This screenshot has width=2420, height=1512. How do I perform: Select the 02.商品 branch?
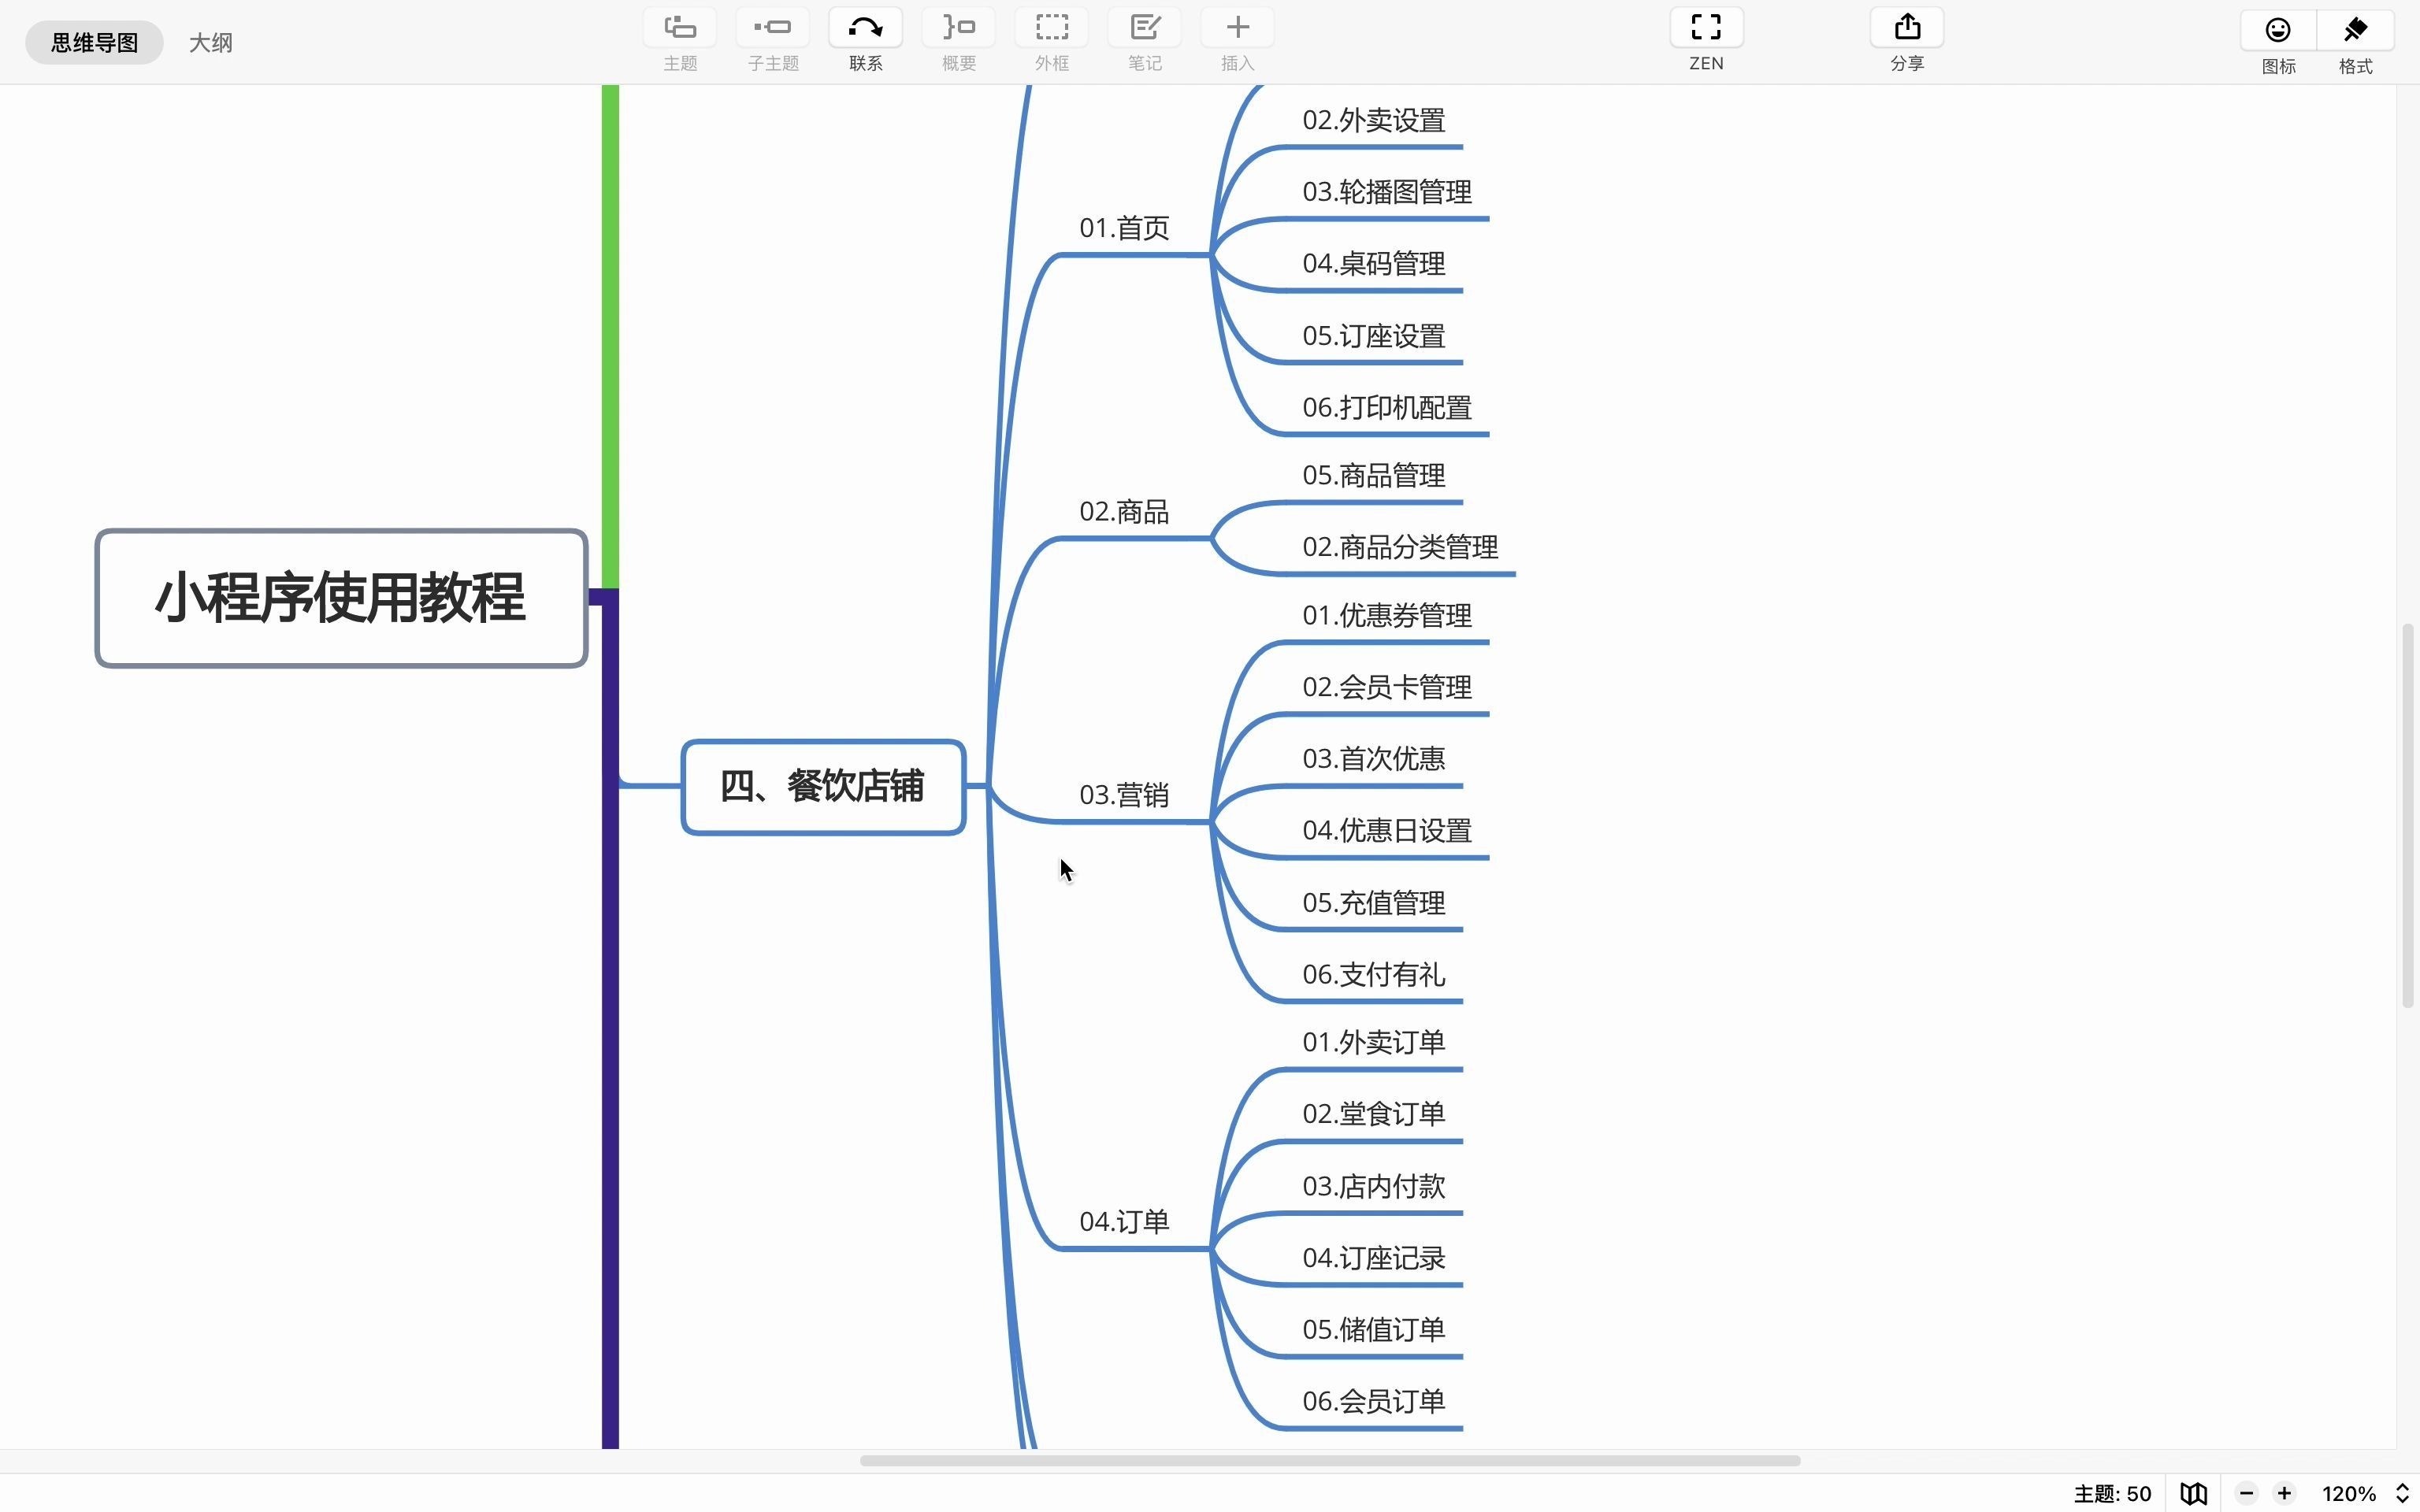click(1124, 512)
